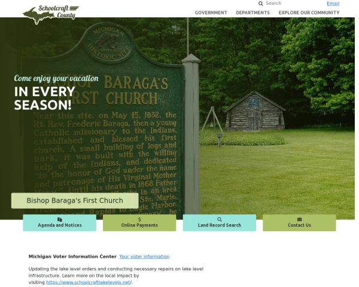
Task: Click the documents icon above Agenda and Notices
Action: click(x=59, y=219)
